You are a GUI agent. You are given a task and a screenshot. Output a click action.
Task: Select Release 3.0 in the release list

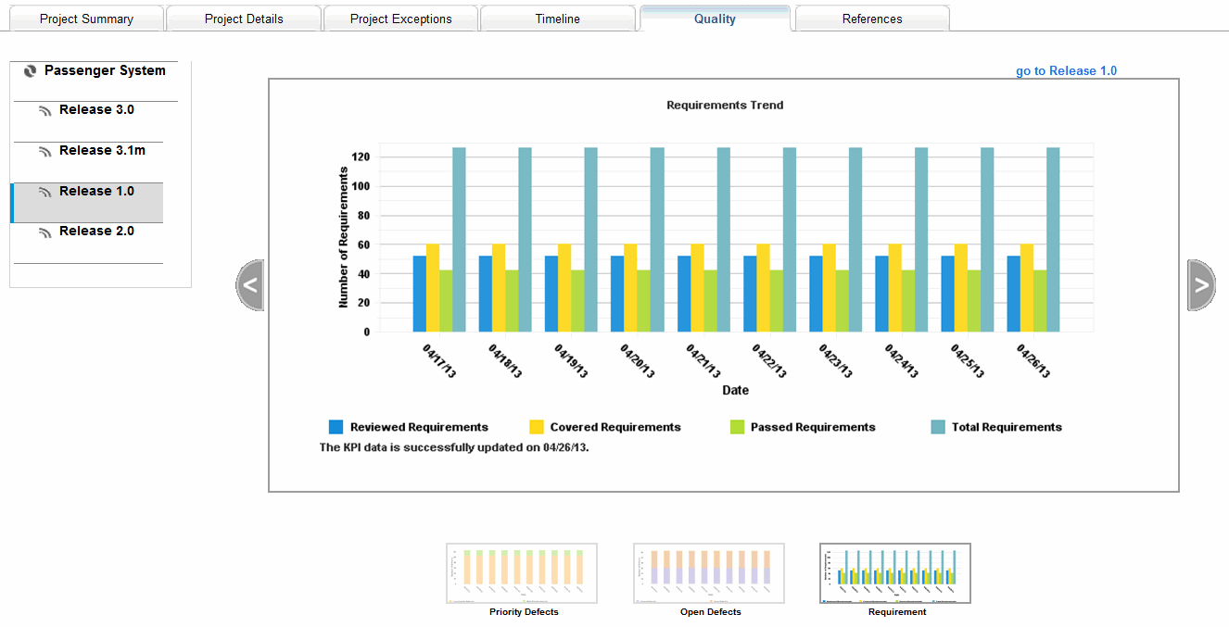96,110
